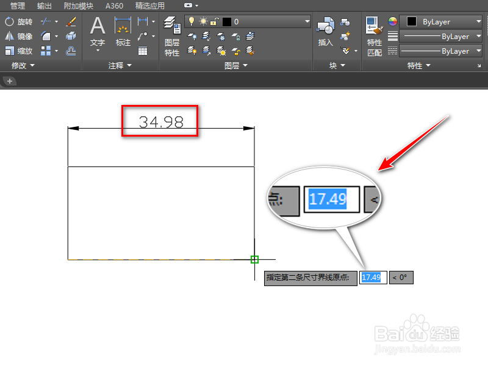Click the new drawing tab plus button
488x366 pixels.
click(x=10, y=81)
